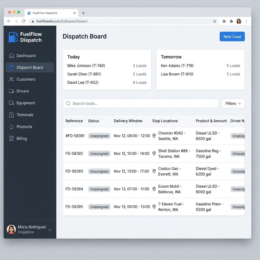The image size is (260, 260).
Task: Click location pin for Costco Gas stop
Action: (154, 171)
